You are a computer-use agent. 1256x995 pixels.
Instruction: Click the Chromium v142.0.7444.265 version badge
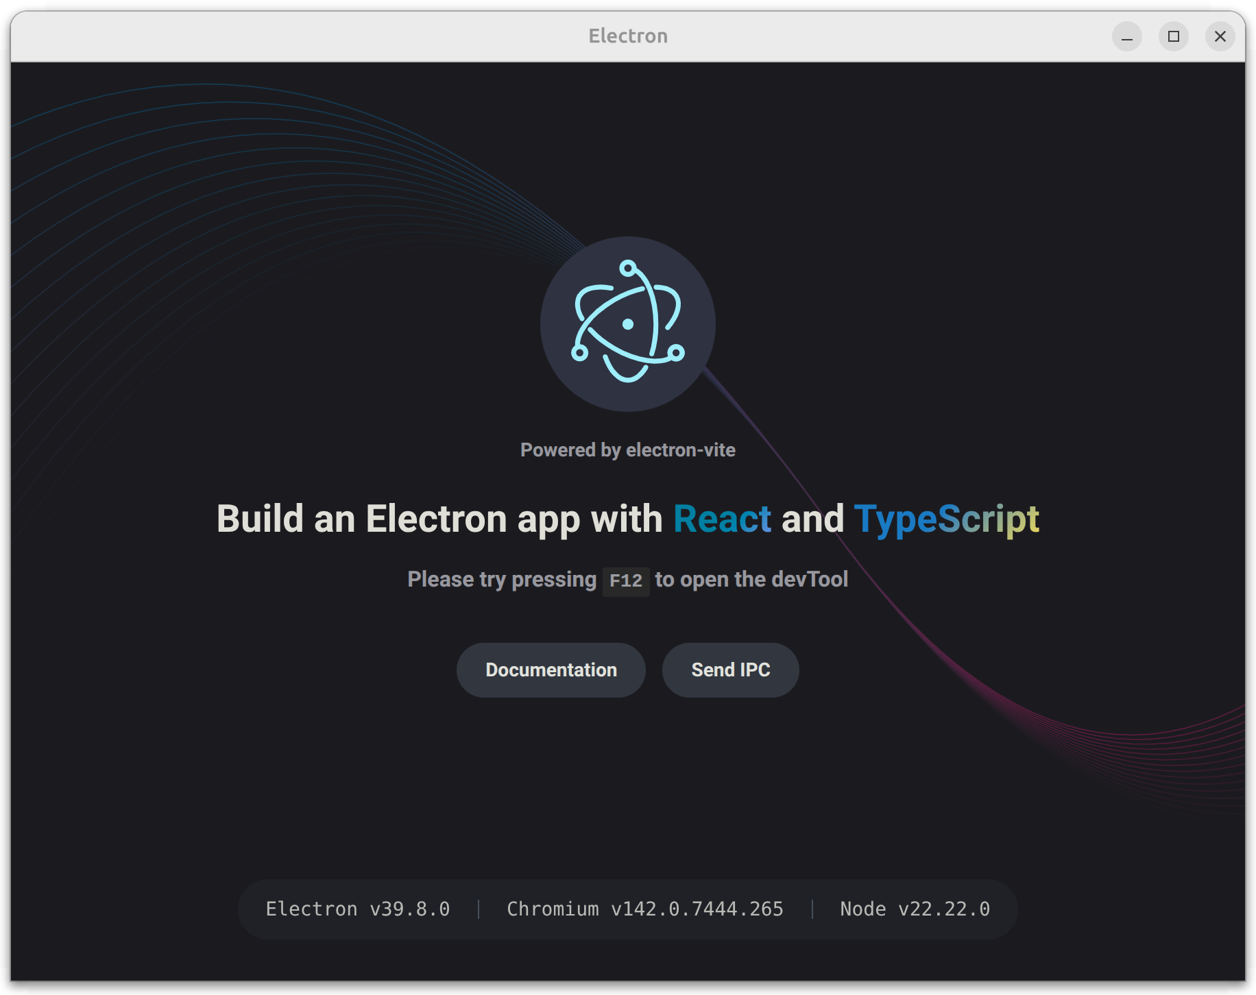click(644, 909)
